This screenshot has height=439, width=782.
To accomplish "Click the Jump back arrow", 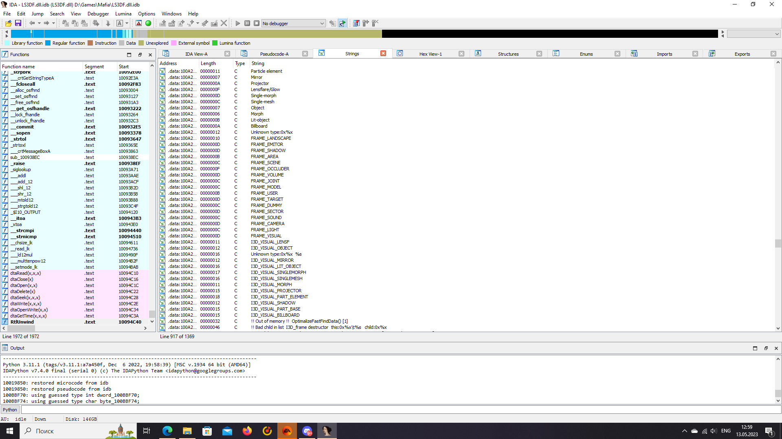I will (x=32, y=23).
